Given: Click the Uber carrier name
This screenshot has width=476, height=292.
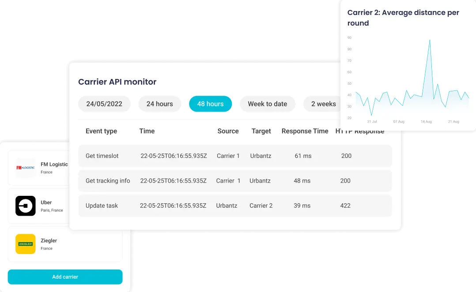Looking at the screenshot, I should click(46, 202).
